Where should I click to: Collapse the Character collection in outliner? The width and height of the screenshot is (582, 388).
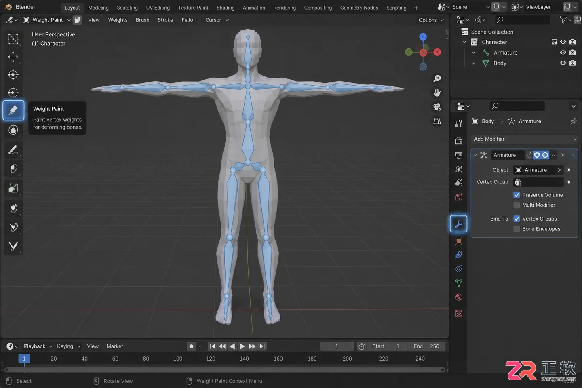tap(464, 42)
